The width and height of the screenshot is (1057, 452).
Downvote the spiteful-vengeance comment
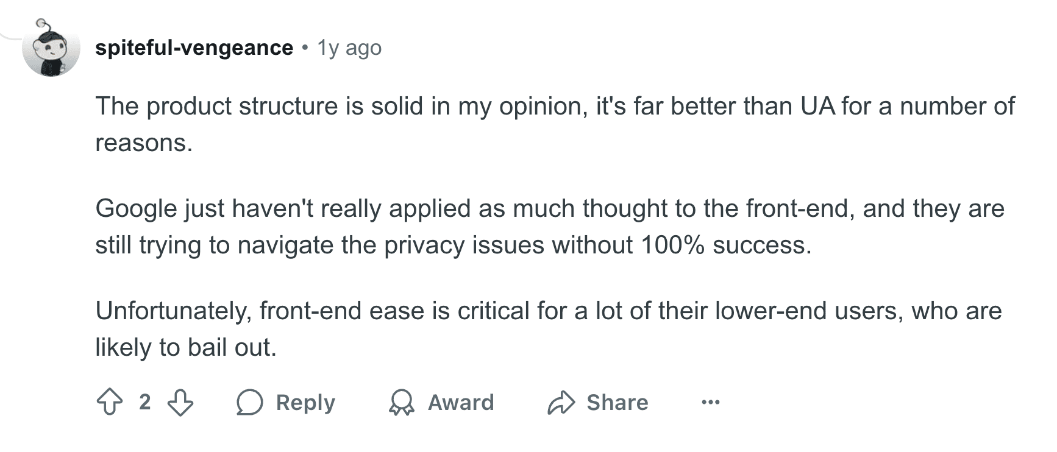tap(180, 403)
